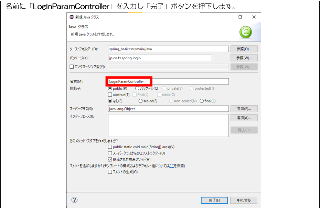
Task: Choose the sealed radio option
Action: (140, 101)
